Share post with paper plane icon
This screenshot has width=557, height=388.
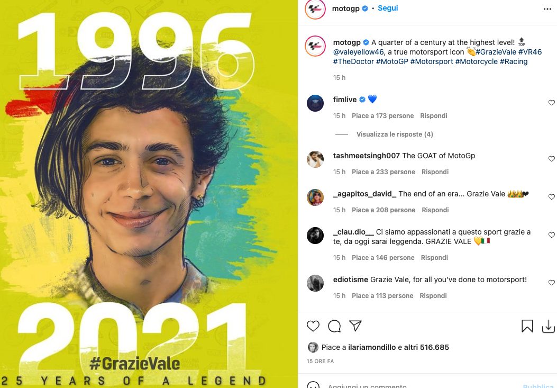pos(355,326)
